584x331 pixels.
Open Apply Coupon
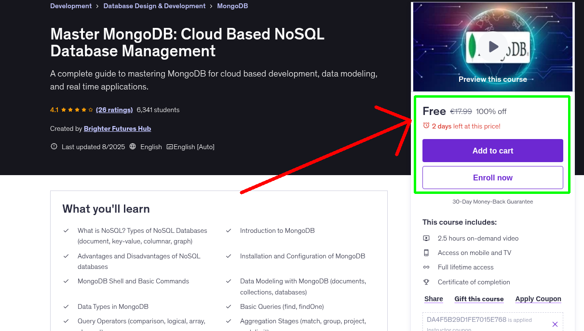538,299
